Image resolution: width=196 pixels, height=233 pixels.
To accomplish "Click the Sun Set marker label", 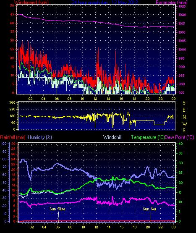I will tap(149, 209).
